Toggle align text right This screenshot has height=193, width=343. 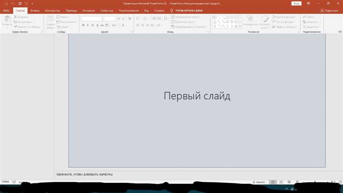click(147, 25)
